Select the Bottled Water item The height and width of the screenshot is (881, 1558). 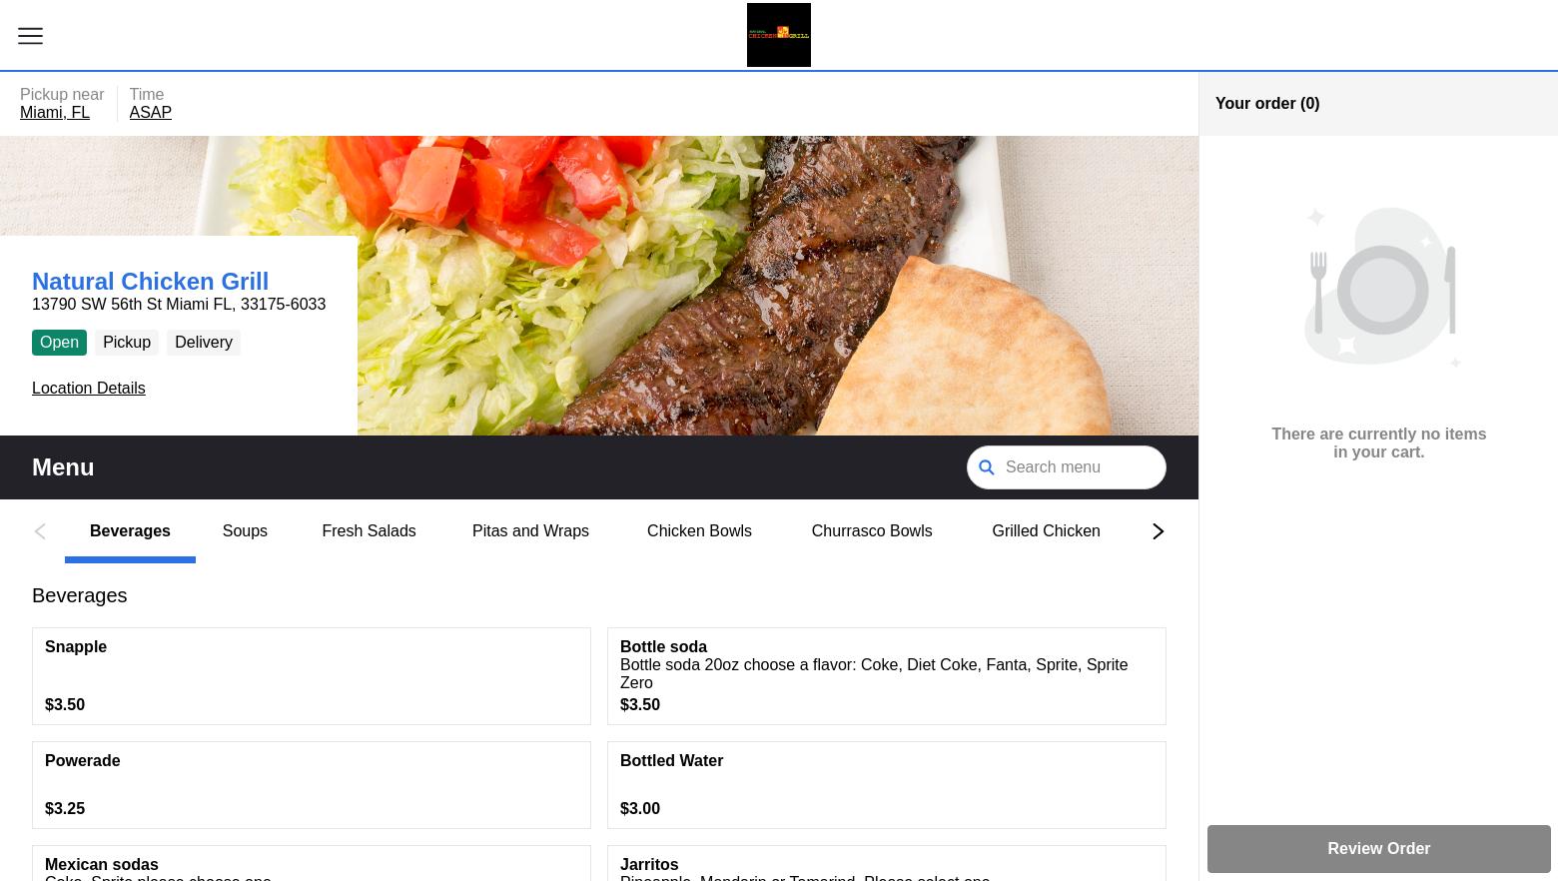[x=887, y=785]
